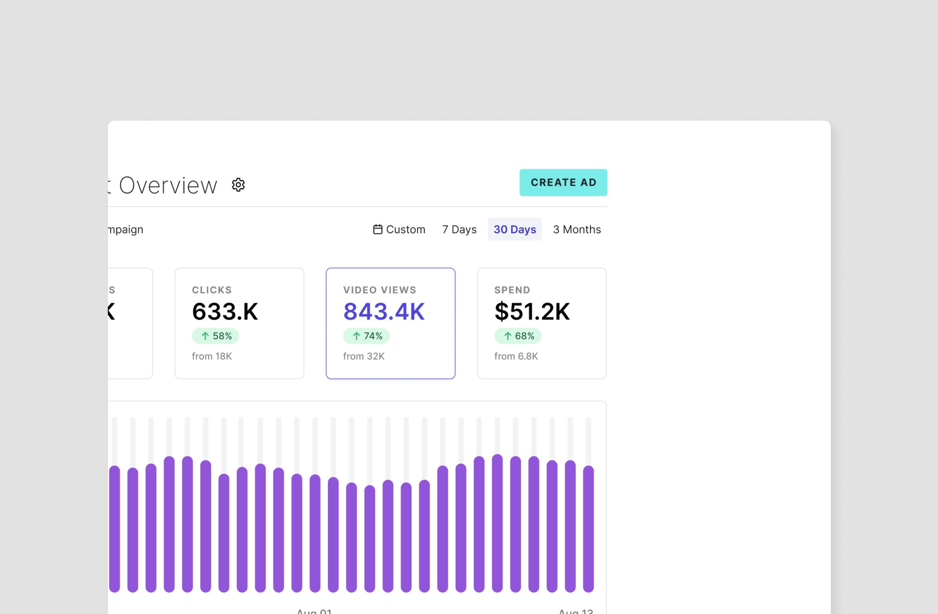Click the CREATE AD button
Screen dimensions: 938x614
(x=563, y=182)
